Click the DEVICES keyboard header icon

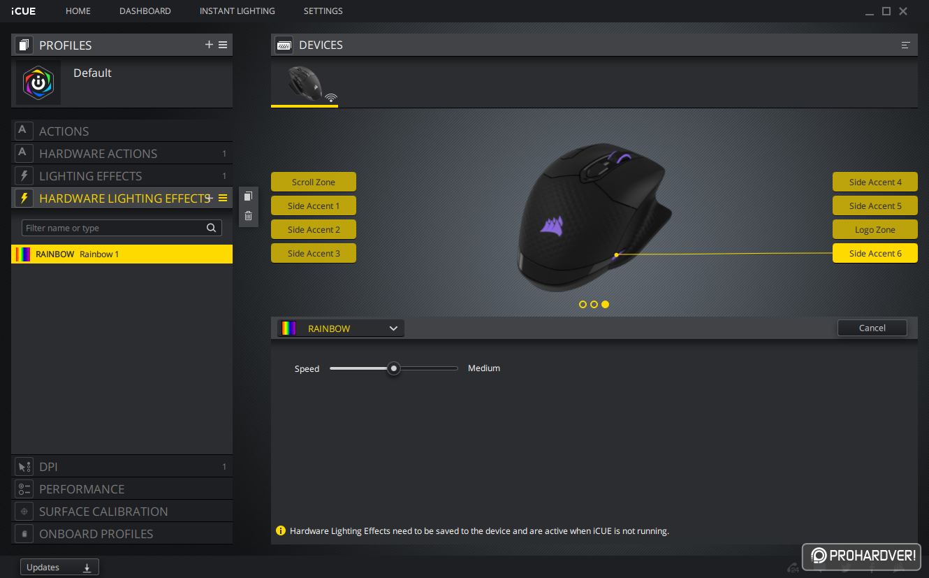tap(284, 45)
